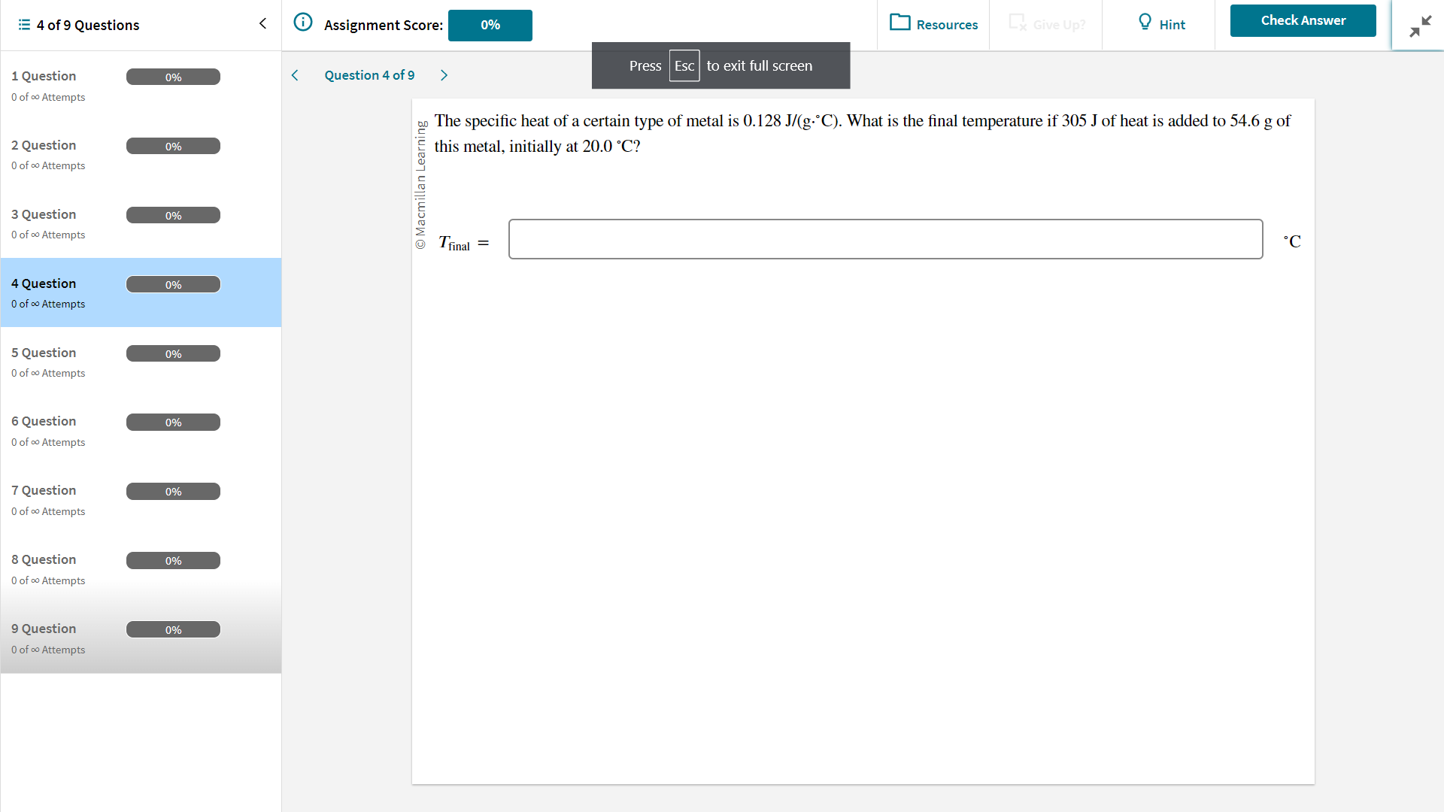Click the previous question arrow icon
Screen dimensions: 1444x812
click(296, 74)
